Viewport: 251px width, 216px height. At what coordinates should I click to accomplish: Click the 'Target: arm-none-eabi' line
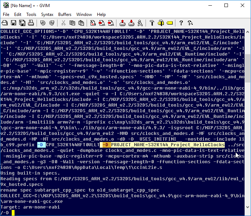[x=30, y=207]
